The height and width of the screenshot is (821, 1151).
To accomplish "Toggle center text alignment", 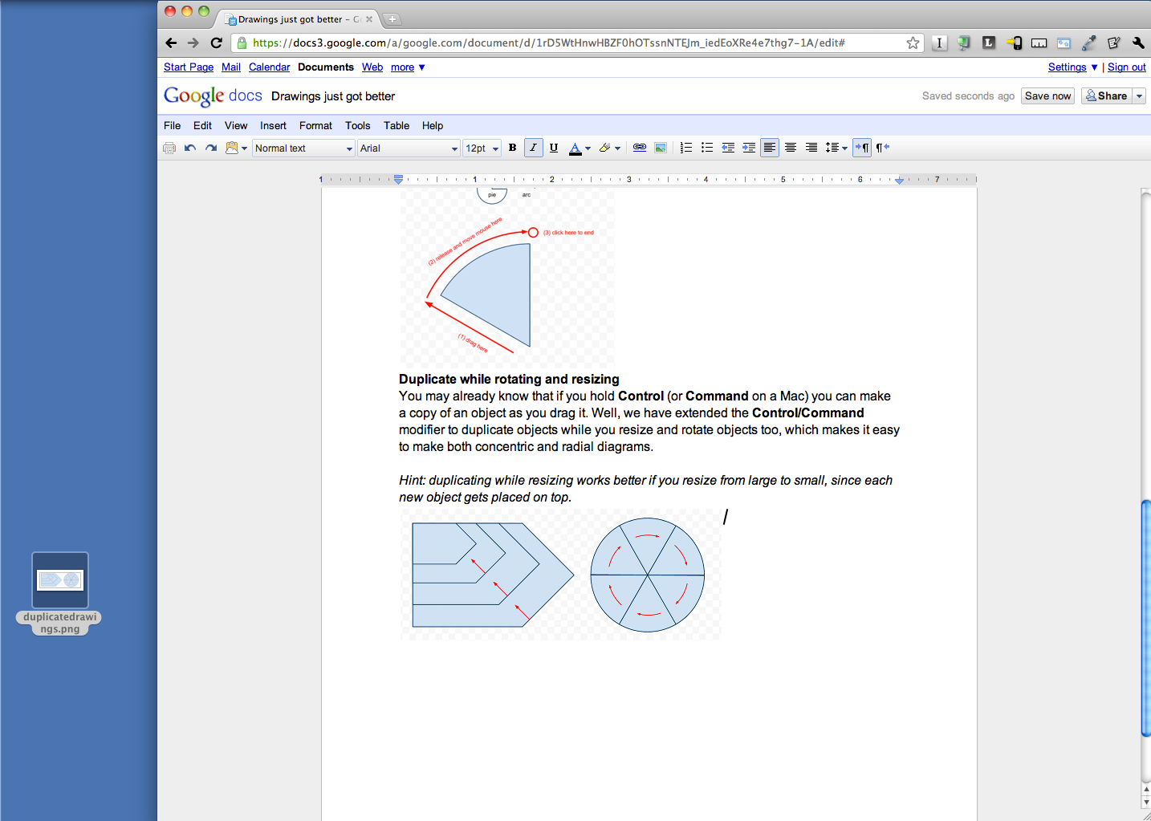I will [x=791, y=148].
